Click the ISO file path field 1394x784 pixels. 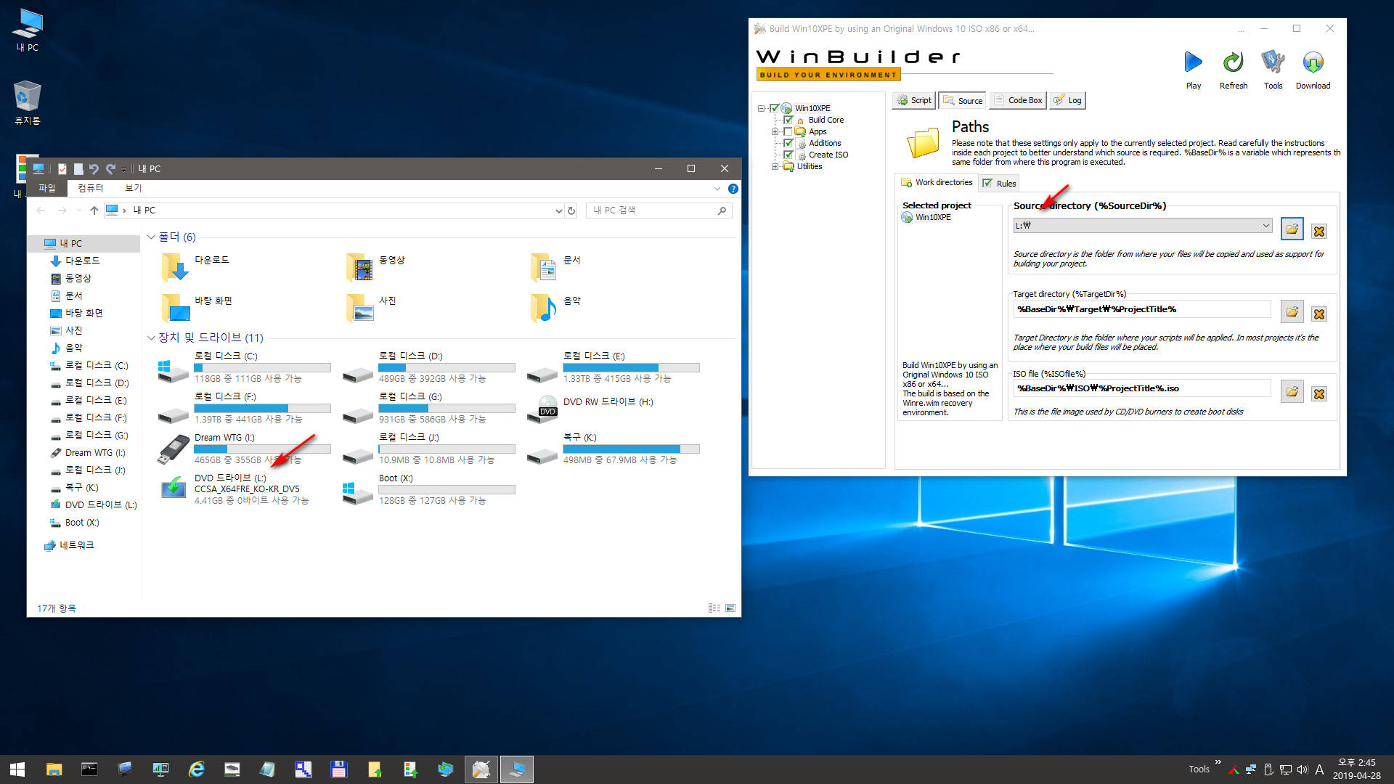(x=1141, y=388)
